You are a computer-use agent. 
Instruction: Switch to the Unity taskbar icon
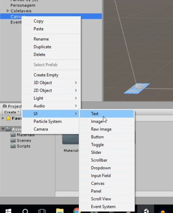point(146,211)
